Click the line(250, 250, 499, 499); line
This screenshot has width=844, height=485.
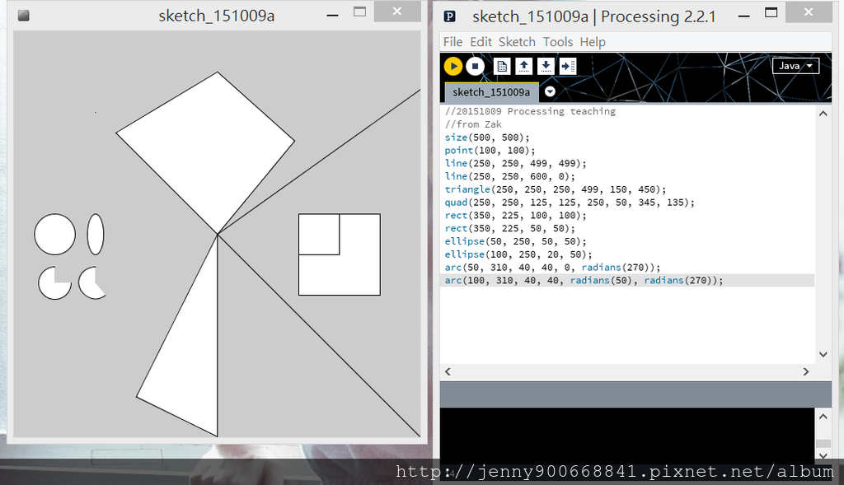pyautogui.click(x=515, y=164)
